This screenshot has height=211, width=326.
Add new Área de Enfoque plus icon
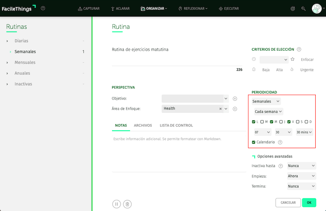pyautogui.click(x=235, y=108)
